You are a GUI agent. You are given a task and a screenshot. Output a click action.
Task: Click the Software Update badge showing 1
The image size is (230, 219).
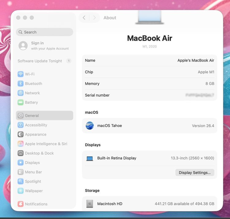click(x=69, y=61)
